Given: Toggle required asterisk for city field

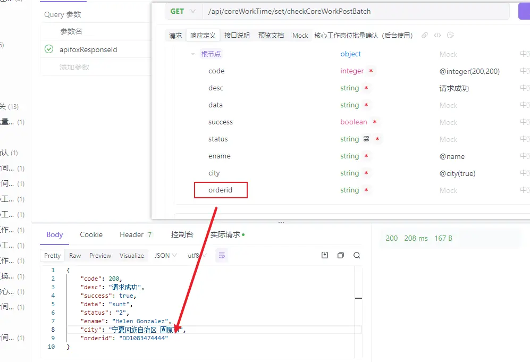Looking at the screenshot, I should click(366, 173).
